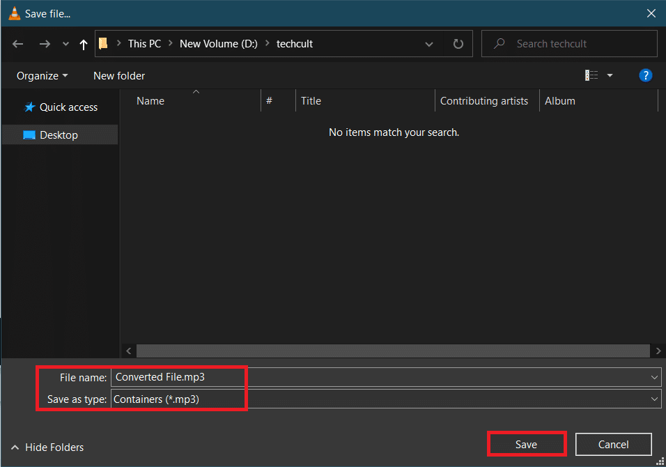
Task: Click the folder icon in address bar
Action: coord(103,43)
